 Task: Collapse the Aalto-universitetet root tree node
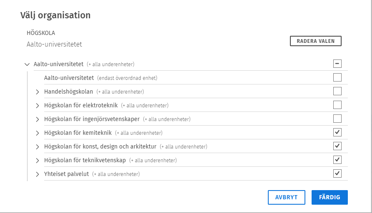coord(27,64)
